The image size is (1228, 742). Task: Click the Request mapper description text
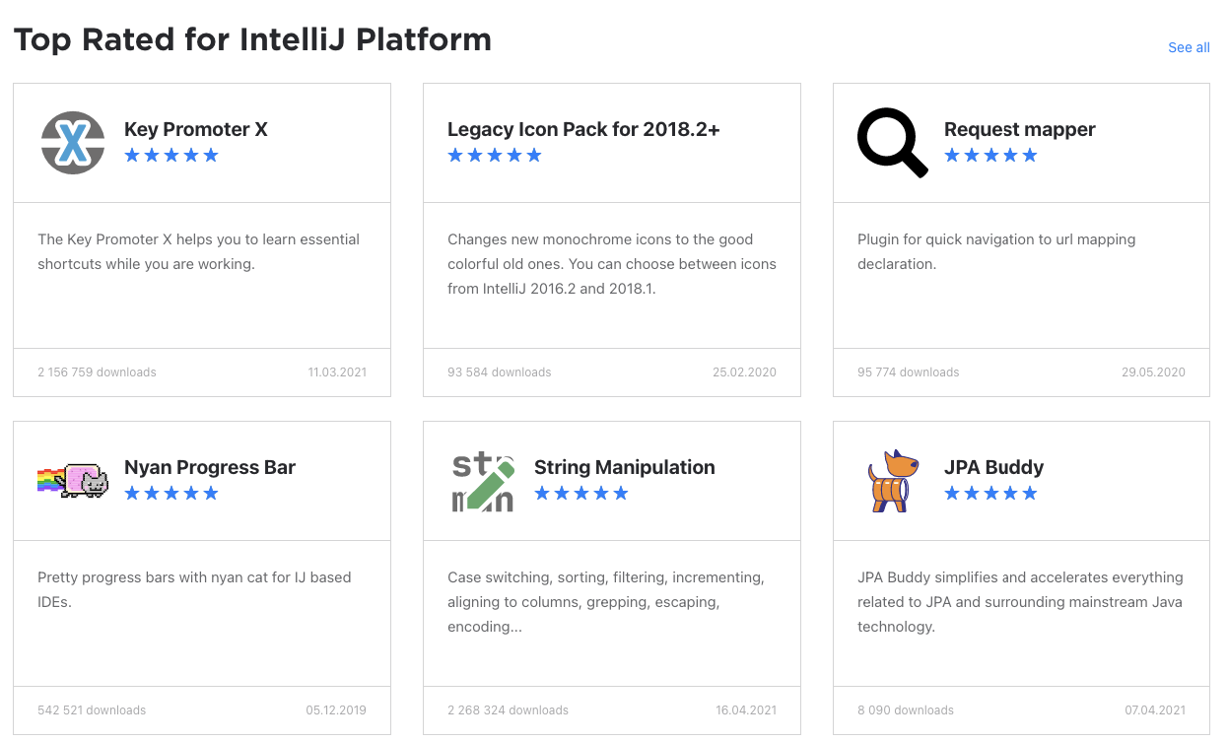(x=996, y=251)
